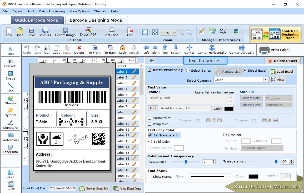304x193 pixels.
Task: Click the Delete toolbar icon
Action: [x=79, y=50]
